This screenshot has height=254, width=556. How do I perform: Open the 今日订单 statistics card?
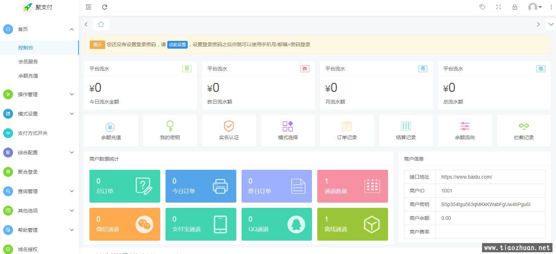[201, 186]
